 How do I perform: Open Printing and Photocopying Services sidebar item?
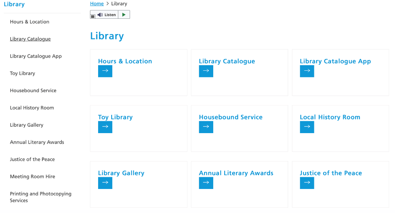[x=41, y=197]
